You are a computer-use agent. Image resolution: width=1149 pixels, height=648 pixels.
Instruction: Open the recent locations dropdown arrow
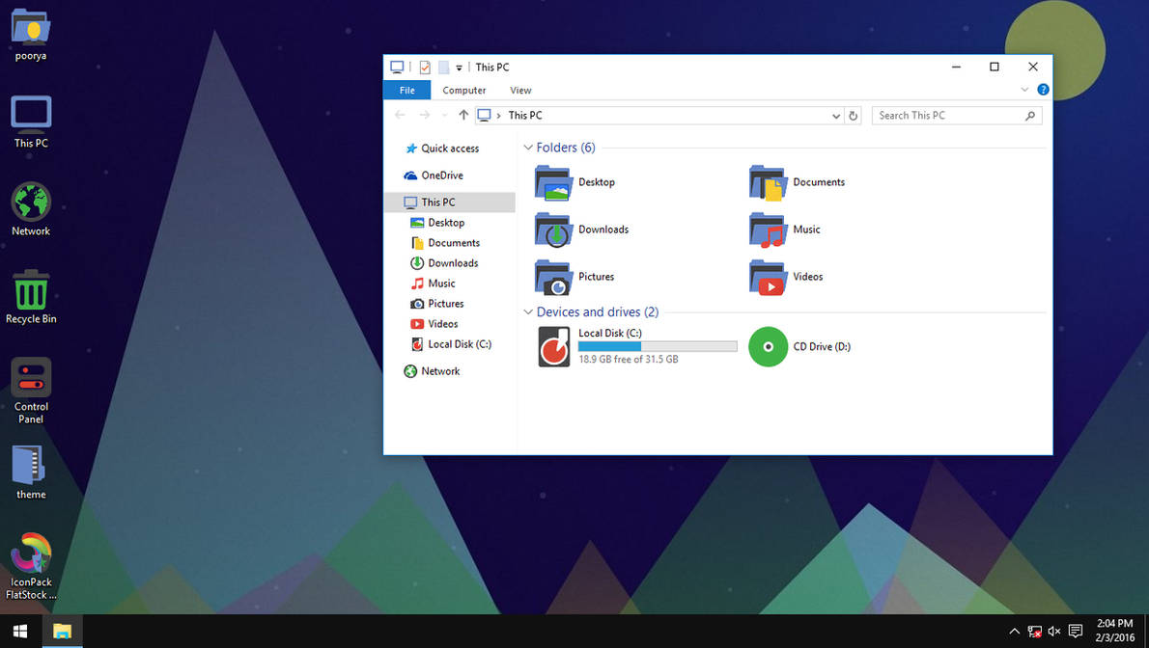444,116
